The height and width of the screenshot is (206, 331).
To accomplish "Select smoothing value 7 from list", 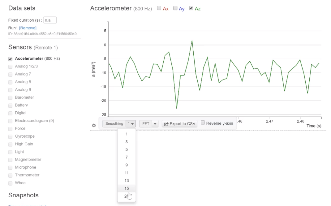I will pos(127,157).
